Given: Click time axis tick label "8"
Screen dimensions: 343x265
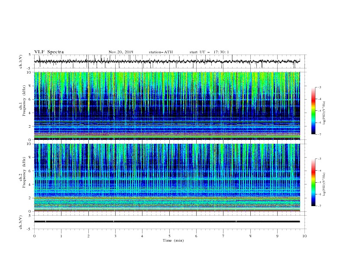Looking at the screenshot, I should pyautogui.click(x=250, y=236).
